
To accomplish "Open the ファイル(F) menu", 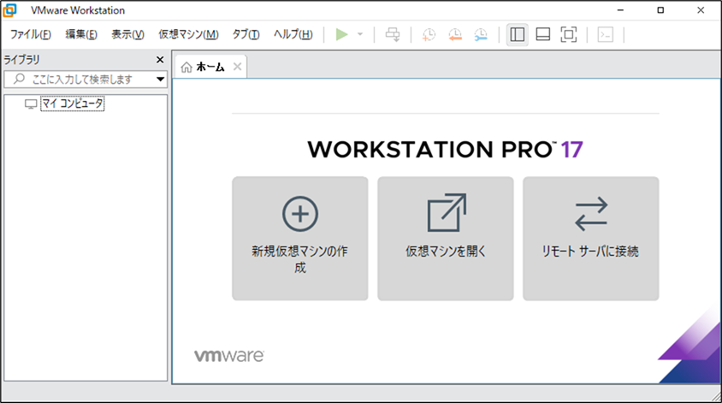I will 31,34.
